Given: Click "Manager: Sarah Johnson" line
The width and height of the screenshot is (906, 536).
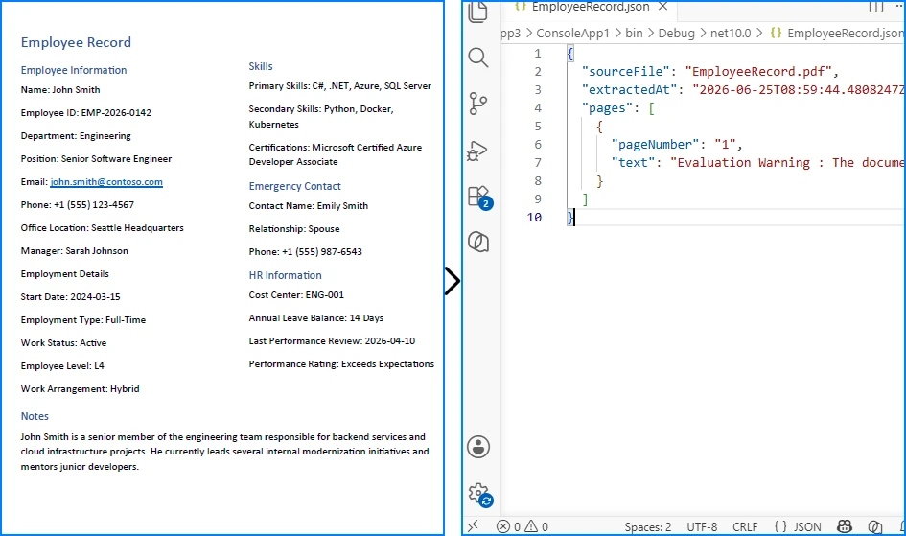Looking at the screenshot, I should [75, 250].
